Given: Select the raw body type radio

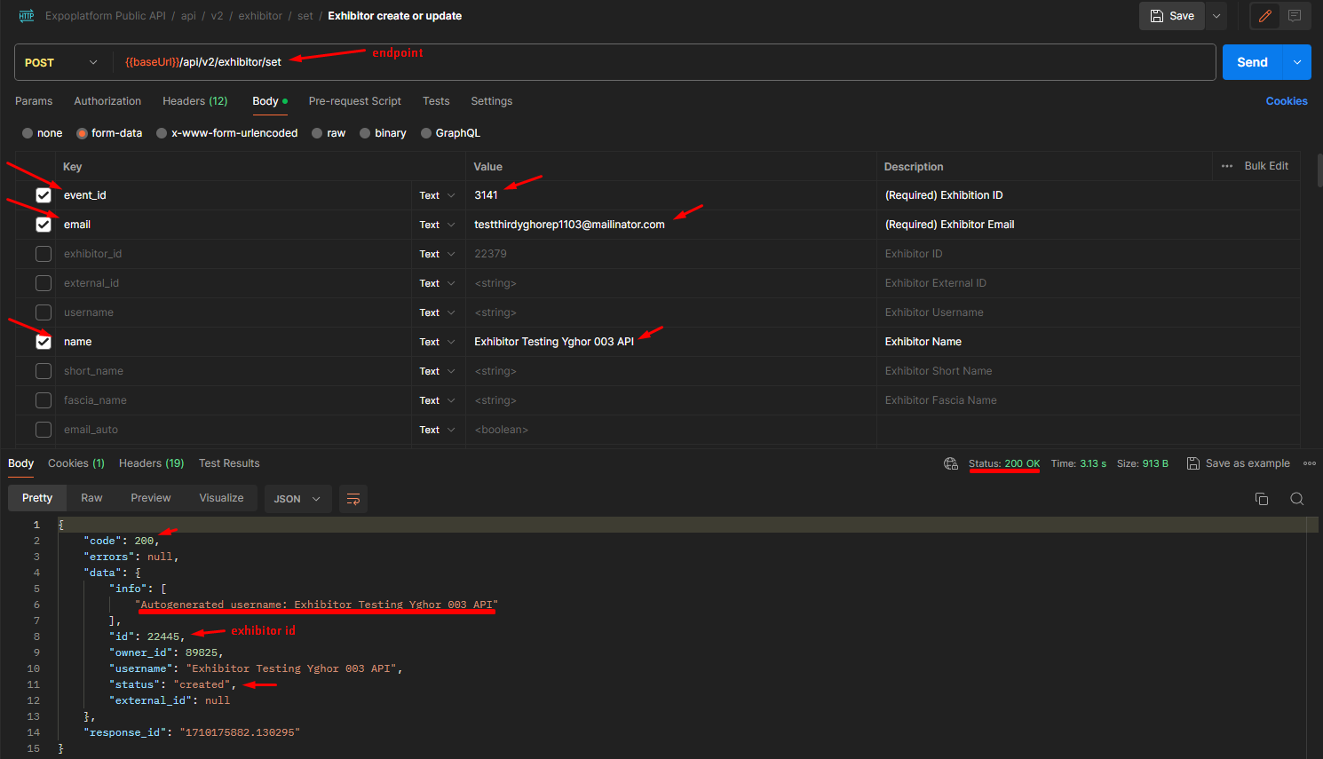Looking at the screenshot, I should (x=318, y=133).
